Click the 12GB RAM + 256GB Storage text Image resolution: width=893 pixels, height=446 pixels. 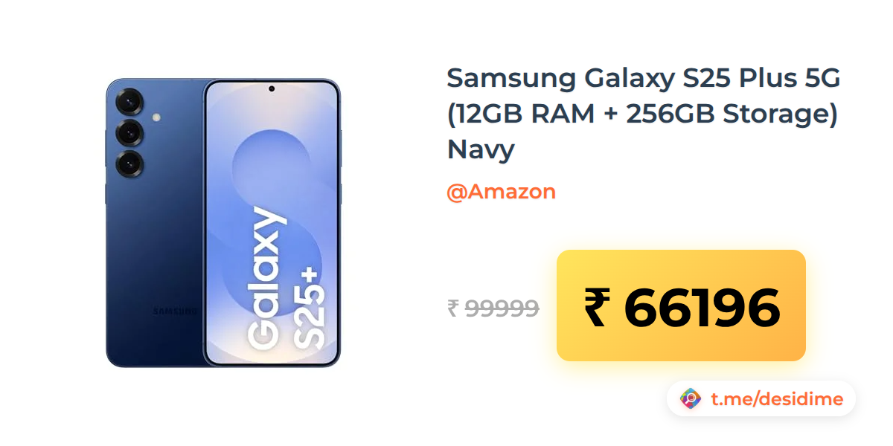click(x=643, y=114)
